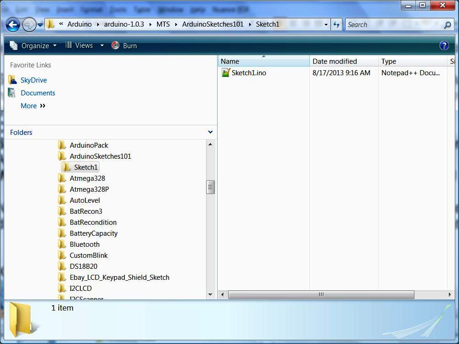This screenshot has height=344, width=459.
Task: Click the folder tree scroll down arrow
Action: [x=210, y=294]
